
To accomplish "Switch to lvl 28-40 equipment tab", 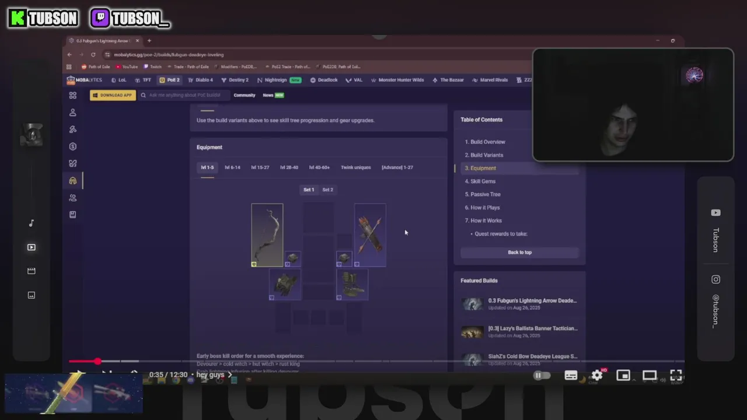I will [x=289, y=167].
